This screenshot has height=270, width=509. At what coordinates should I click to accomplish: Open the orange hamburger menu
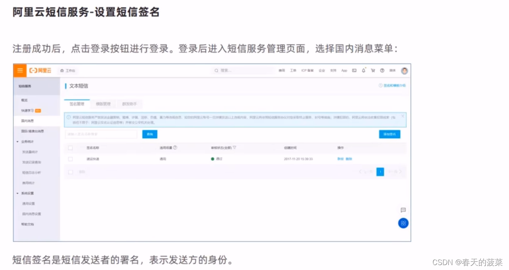[20, 70]
